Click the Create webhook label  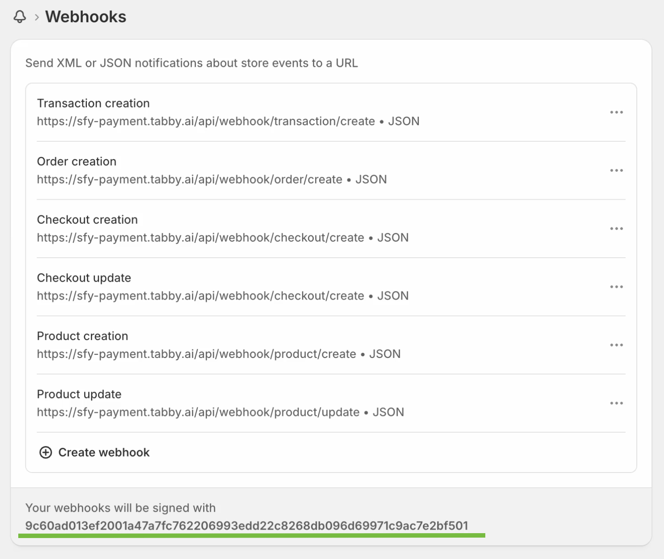tap(104, 452)
